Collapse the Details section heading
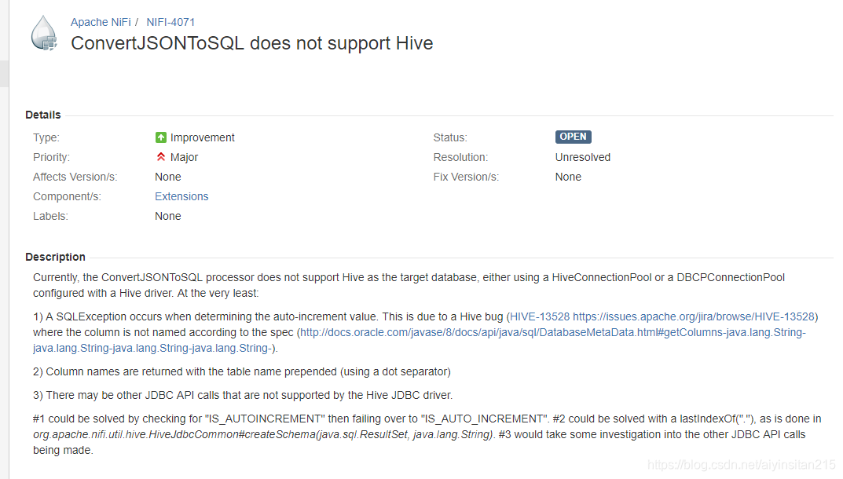This screenshot has width=843, height=479. [x=43, y=115]
